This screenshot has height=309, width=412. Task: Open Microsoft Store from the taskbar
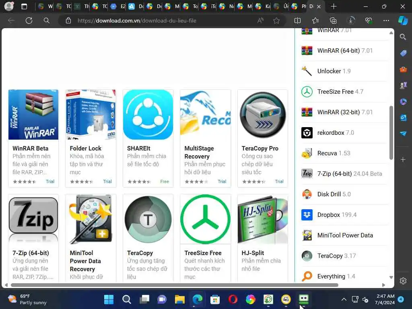[x=215, y=299]
